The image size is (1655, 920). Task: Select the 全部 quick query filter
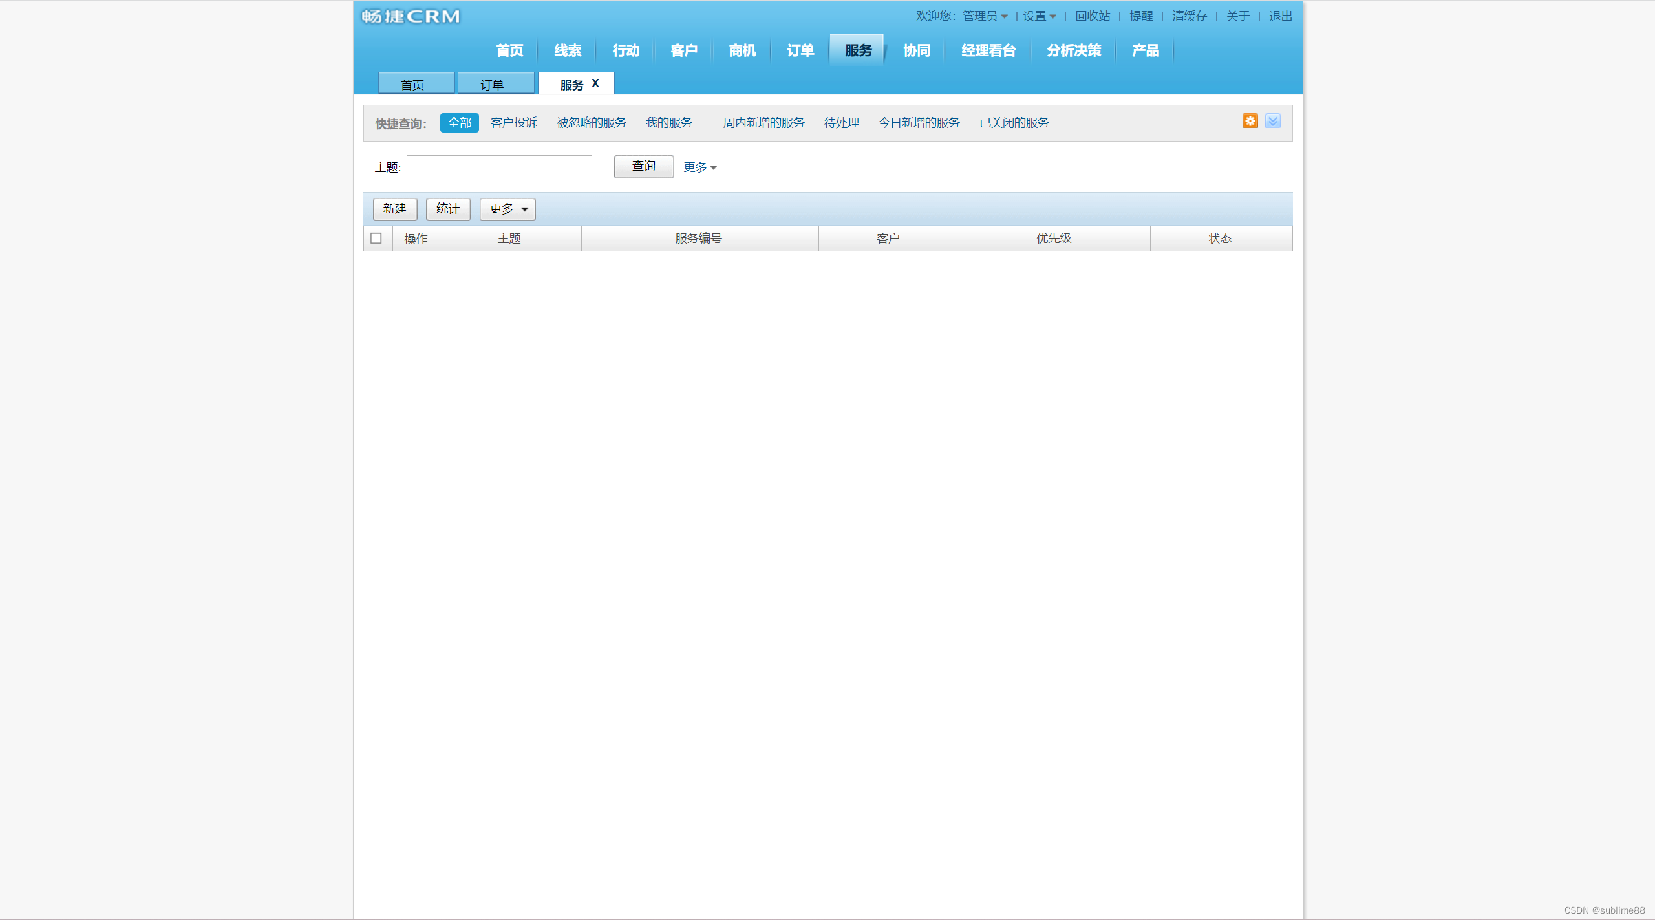point(460,123)
